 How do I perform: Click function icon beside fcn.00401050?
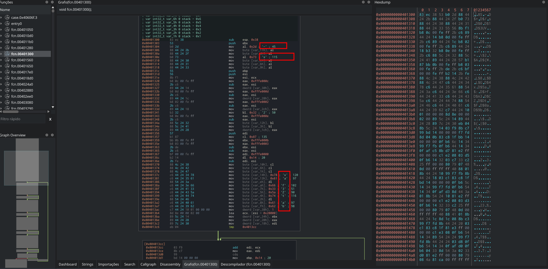7,29
